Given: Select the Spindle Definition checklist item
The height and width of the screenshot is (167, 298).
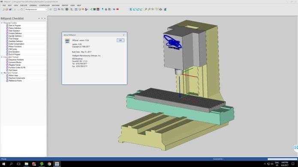Looking at the screenshot, I should tap(15, 36).
